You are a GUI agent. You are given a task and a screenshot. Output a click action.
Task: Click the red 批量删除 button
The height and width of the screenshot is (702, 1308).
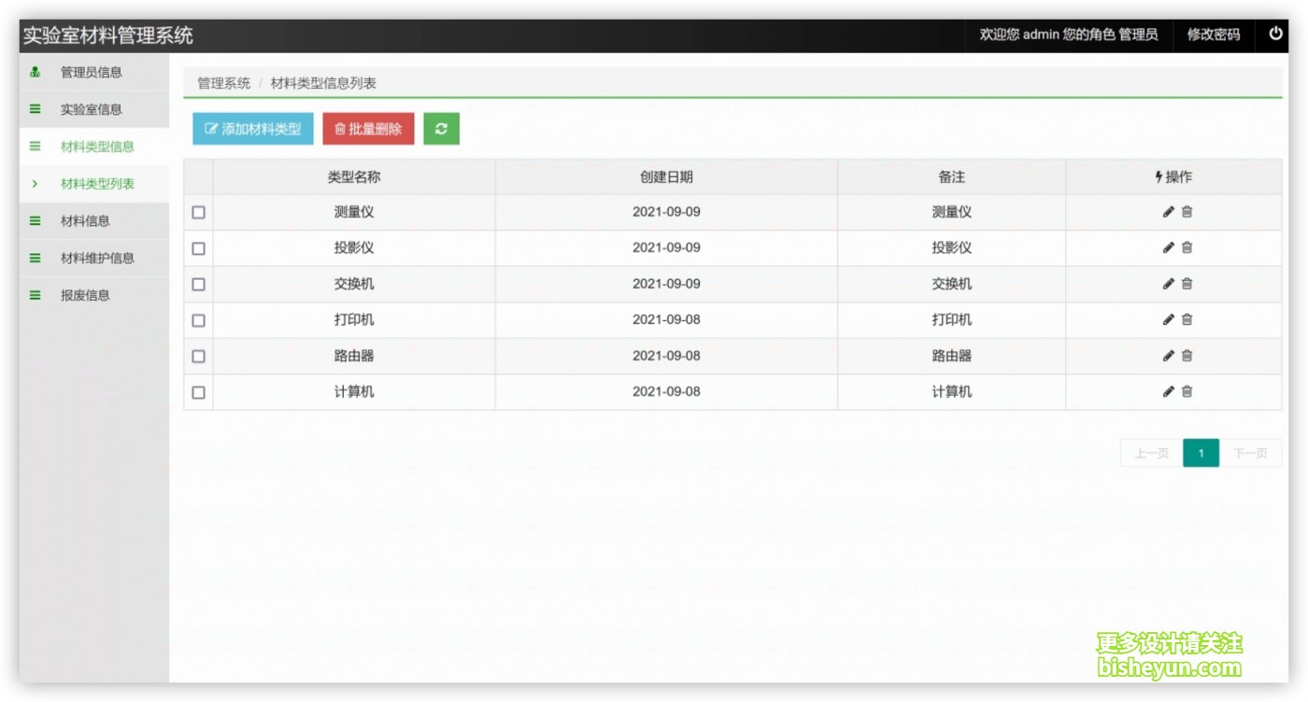[x=368, y=129]
